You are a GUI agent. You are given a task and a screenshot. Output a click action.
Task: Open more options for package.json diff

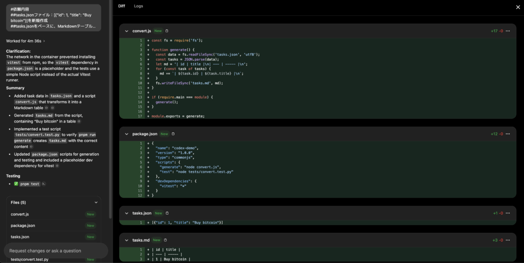[x=508, y=134]
